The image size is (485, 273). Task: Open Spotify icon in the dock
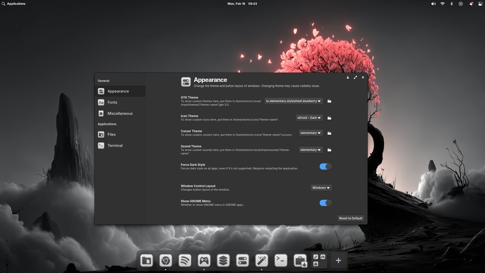[x=185, y=260]
